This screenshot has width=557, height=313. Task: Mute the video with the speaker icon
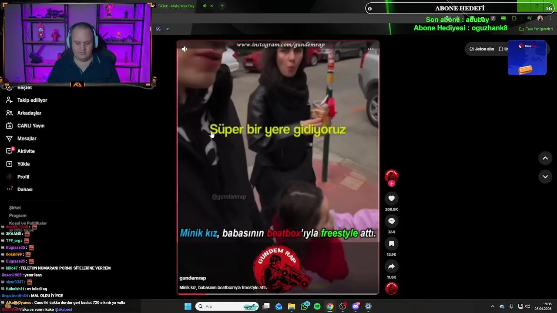pos(185,49)
